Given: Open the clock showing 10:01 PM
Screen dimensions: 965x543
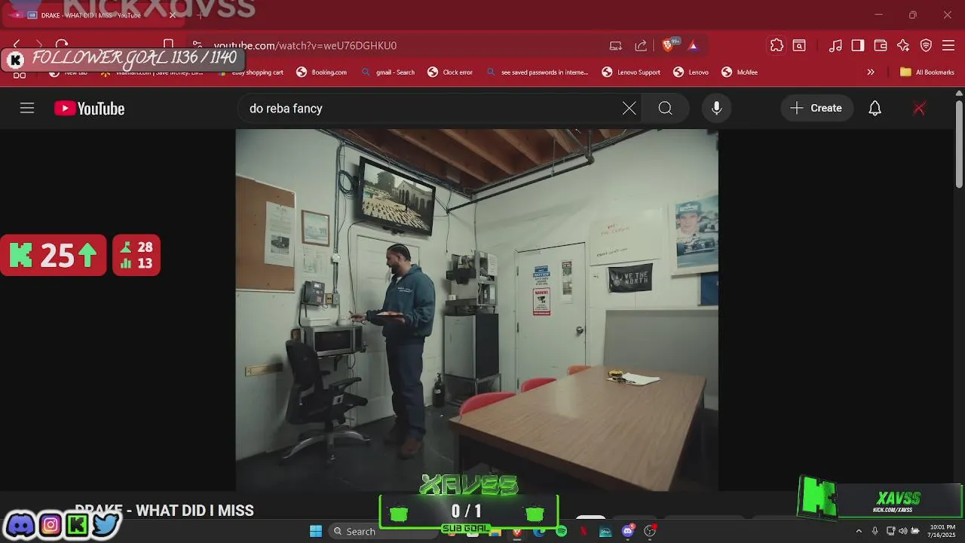Looking at the screenshot, I should [942, 531].
